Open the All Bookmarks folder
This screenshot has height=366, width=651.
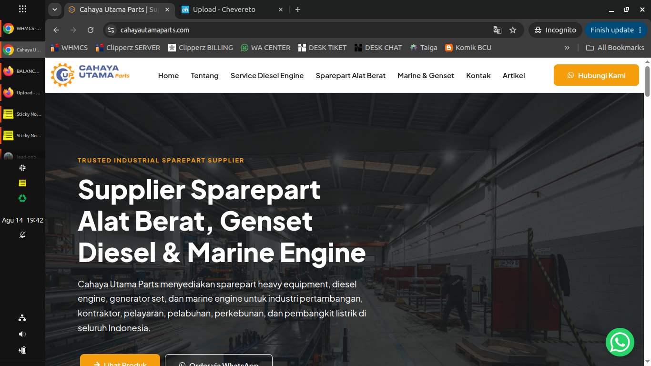coord(615,48)
